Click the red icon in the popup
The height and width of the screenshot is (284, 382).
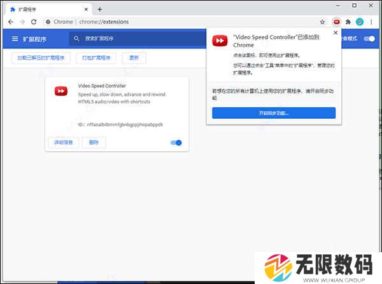point(220,41)
